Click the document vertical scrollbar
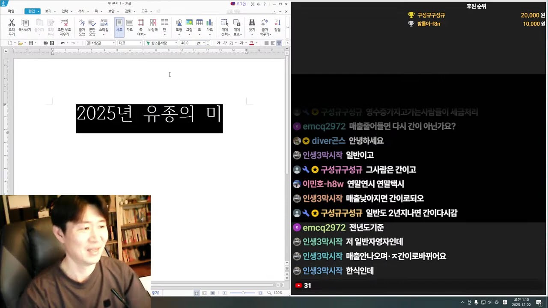The height and width of the screenshot is (308, 548). point(287,115)
